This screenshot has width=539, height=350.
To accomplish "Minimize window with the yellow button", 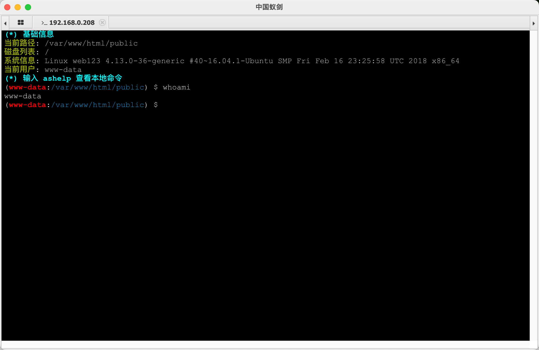I will click(18, 7).
